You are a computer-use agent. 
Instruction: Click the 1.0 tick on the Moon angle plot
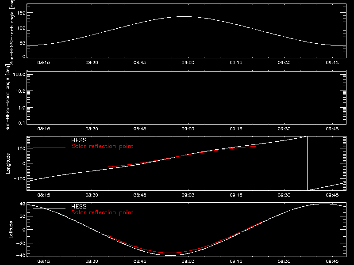coord(22,108)
